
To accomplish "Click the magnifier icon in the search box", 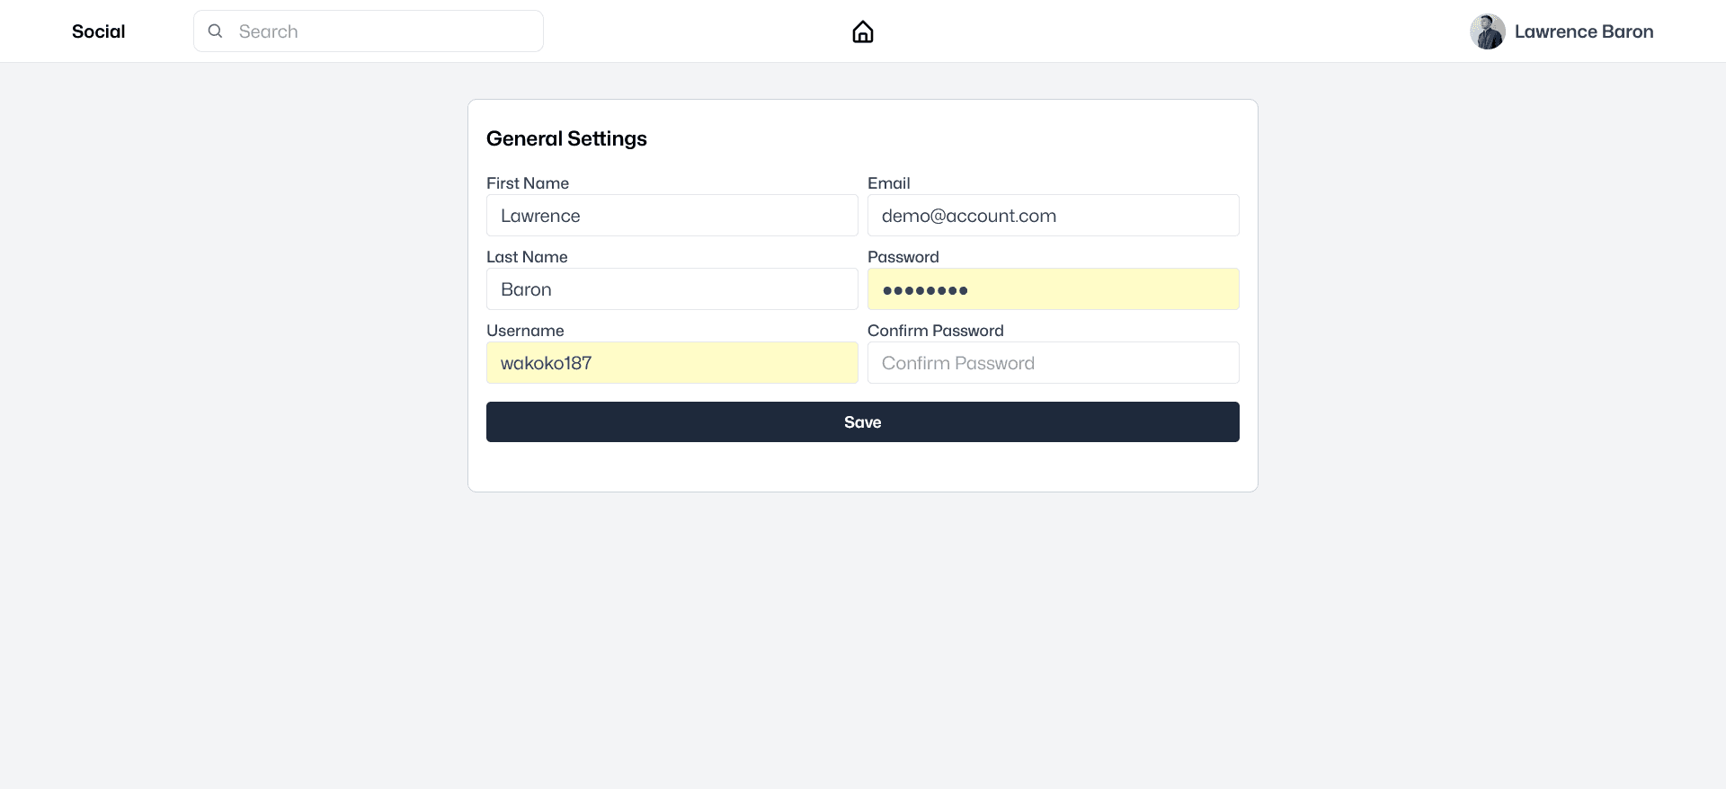I will 216,31.
